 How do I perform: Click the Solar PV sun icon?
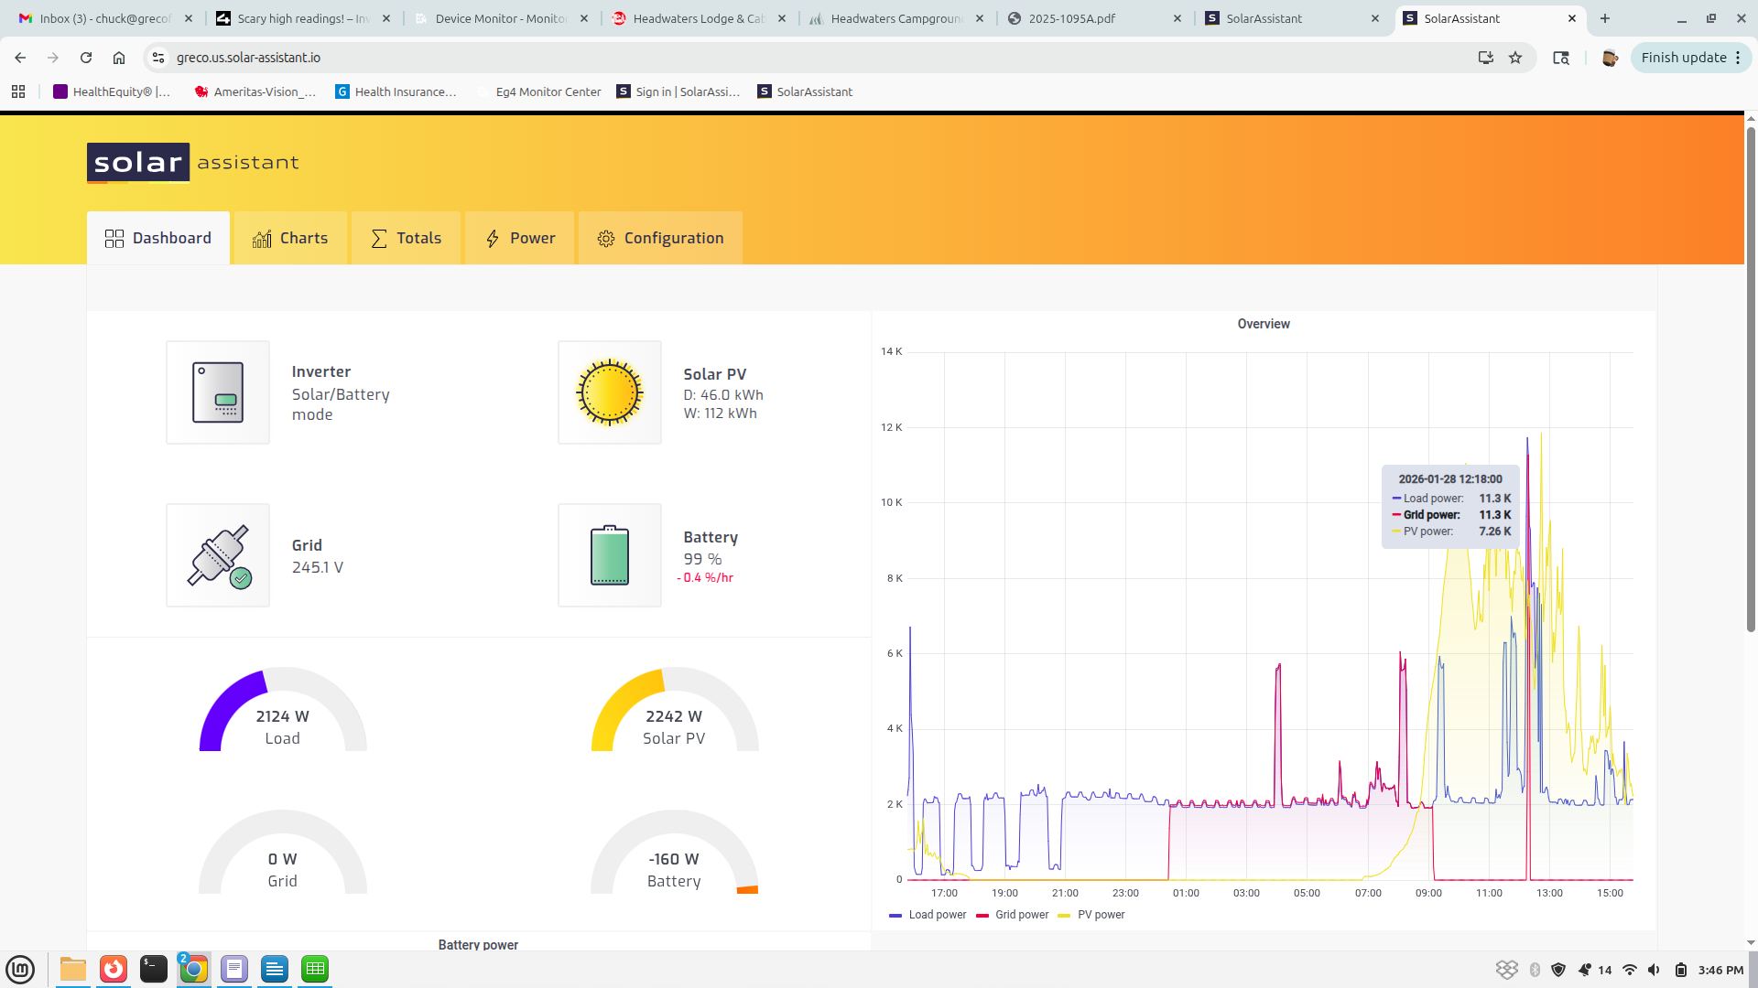click(x=609, y=392)
